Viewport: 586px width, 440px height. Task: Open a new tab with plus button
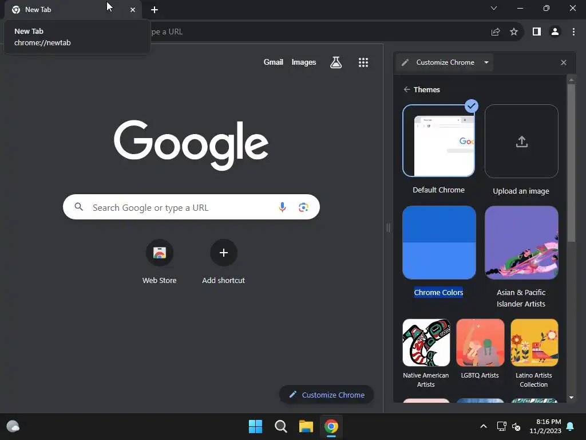155,10
